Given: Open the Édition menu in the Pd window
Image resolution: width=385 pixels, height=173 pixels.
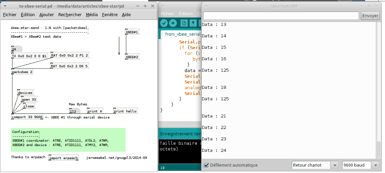Looking at the screenshot, I should [28, 15].
